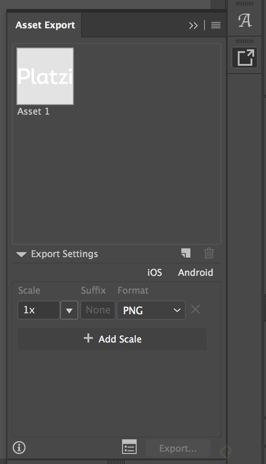Select Asset 1 by its label
The width and height of the screenshot is (266, 464).
33,111
